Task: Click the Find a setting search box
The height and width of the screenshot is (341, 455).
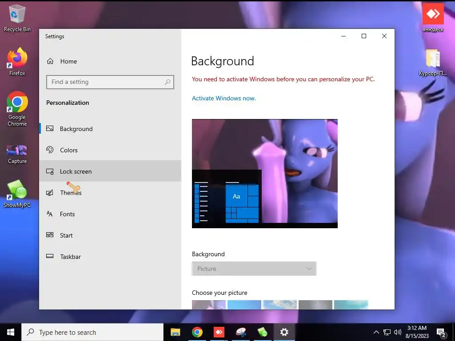Action: click(110, 82)
